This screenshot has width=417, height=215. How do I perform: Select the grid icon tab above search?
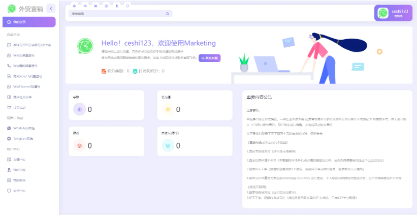tap(85, 6)
